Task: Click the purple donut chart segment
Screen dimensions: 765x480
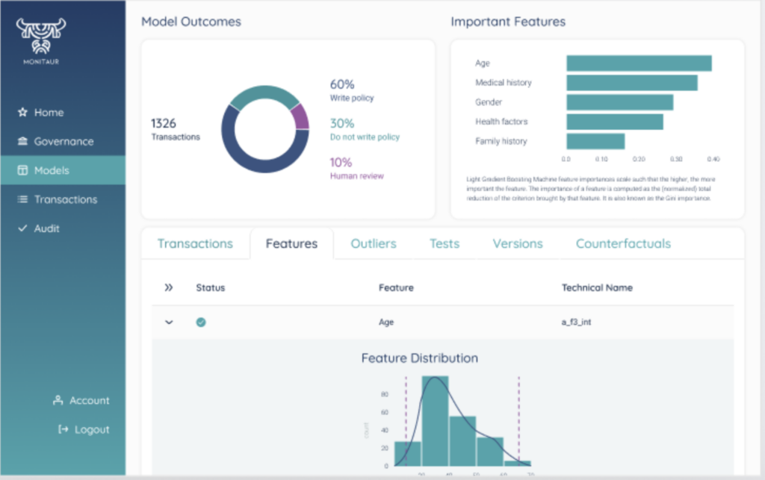Action: pos(300,117)
